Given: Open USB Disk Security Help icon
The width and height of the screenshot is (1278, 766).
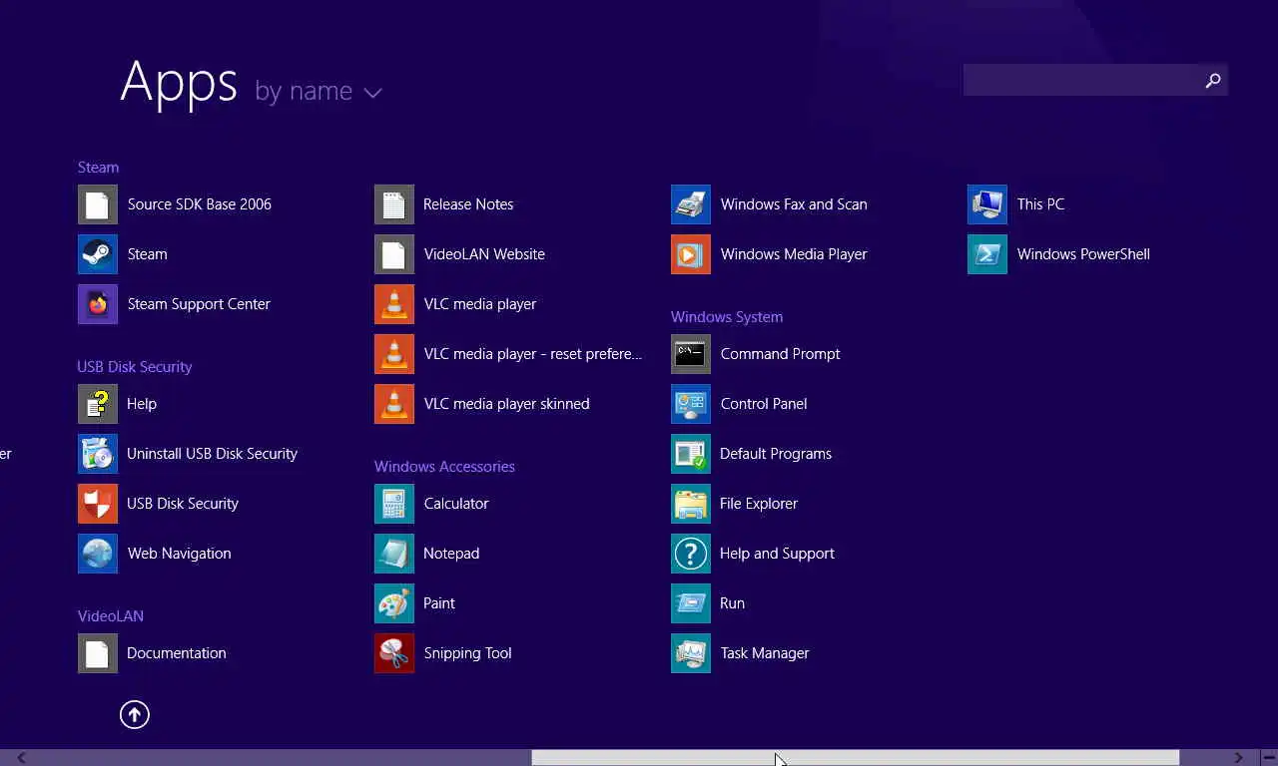Looking at the screenshot, I should (98, 404).
